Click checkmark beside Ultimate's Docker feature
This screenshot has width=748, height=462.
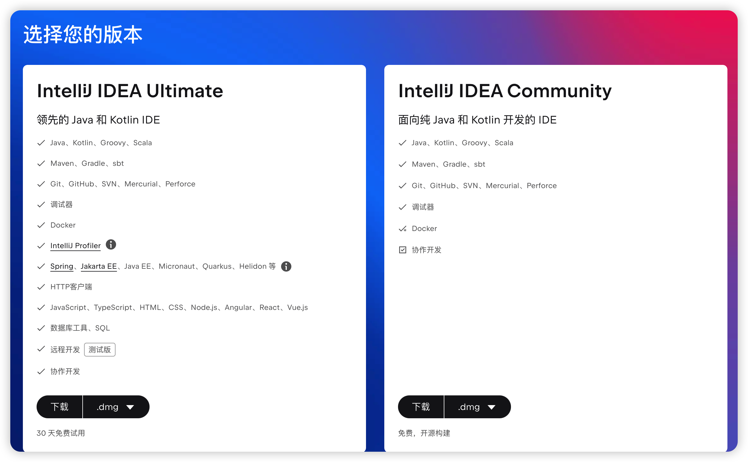coord(41,225)
